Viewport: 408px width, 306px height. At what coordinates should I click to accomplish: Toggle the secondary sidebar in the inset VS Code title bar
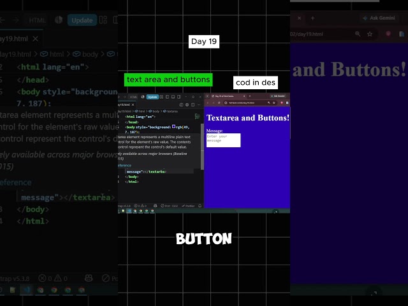click(x=179, y=97)
